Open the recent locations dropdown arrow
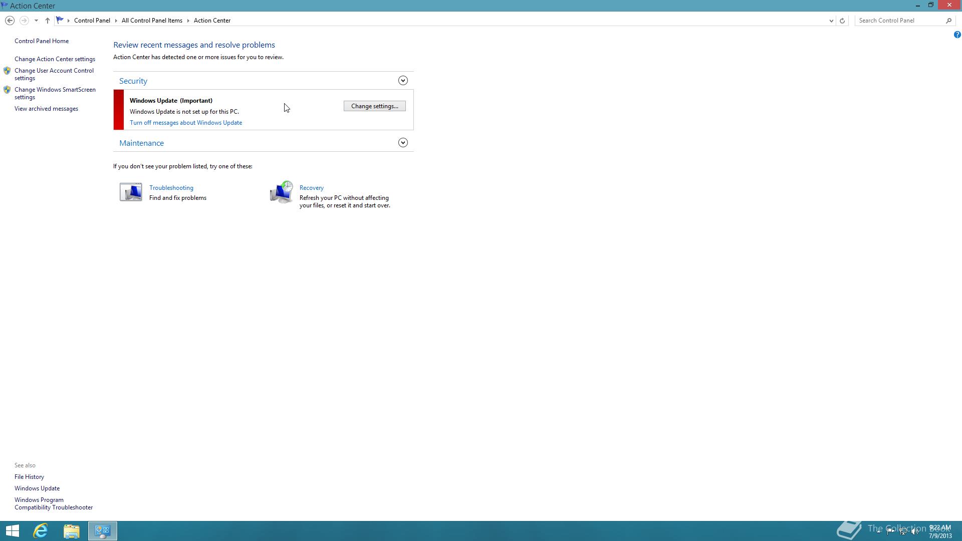 click(x=36, y=21)
